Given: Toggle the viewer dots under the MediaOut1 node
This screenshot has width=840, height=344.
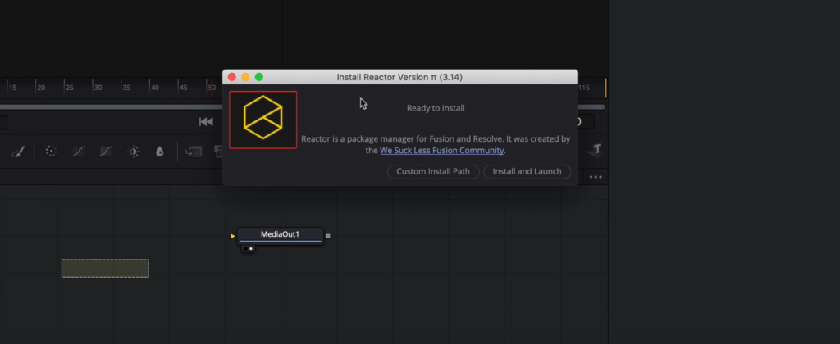Looking at the screenshot, I should tap(248, 249).
